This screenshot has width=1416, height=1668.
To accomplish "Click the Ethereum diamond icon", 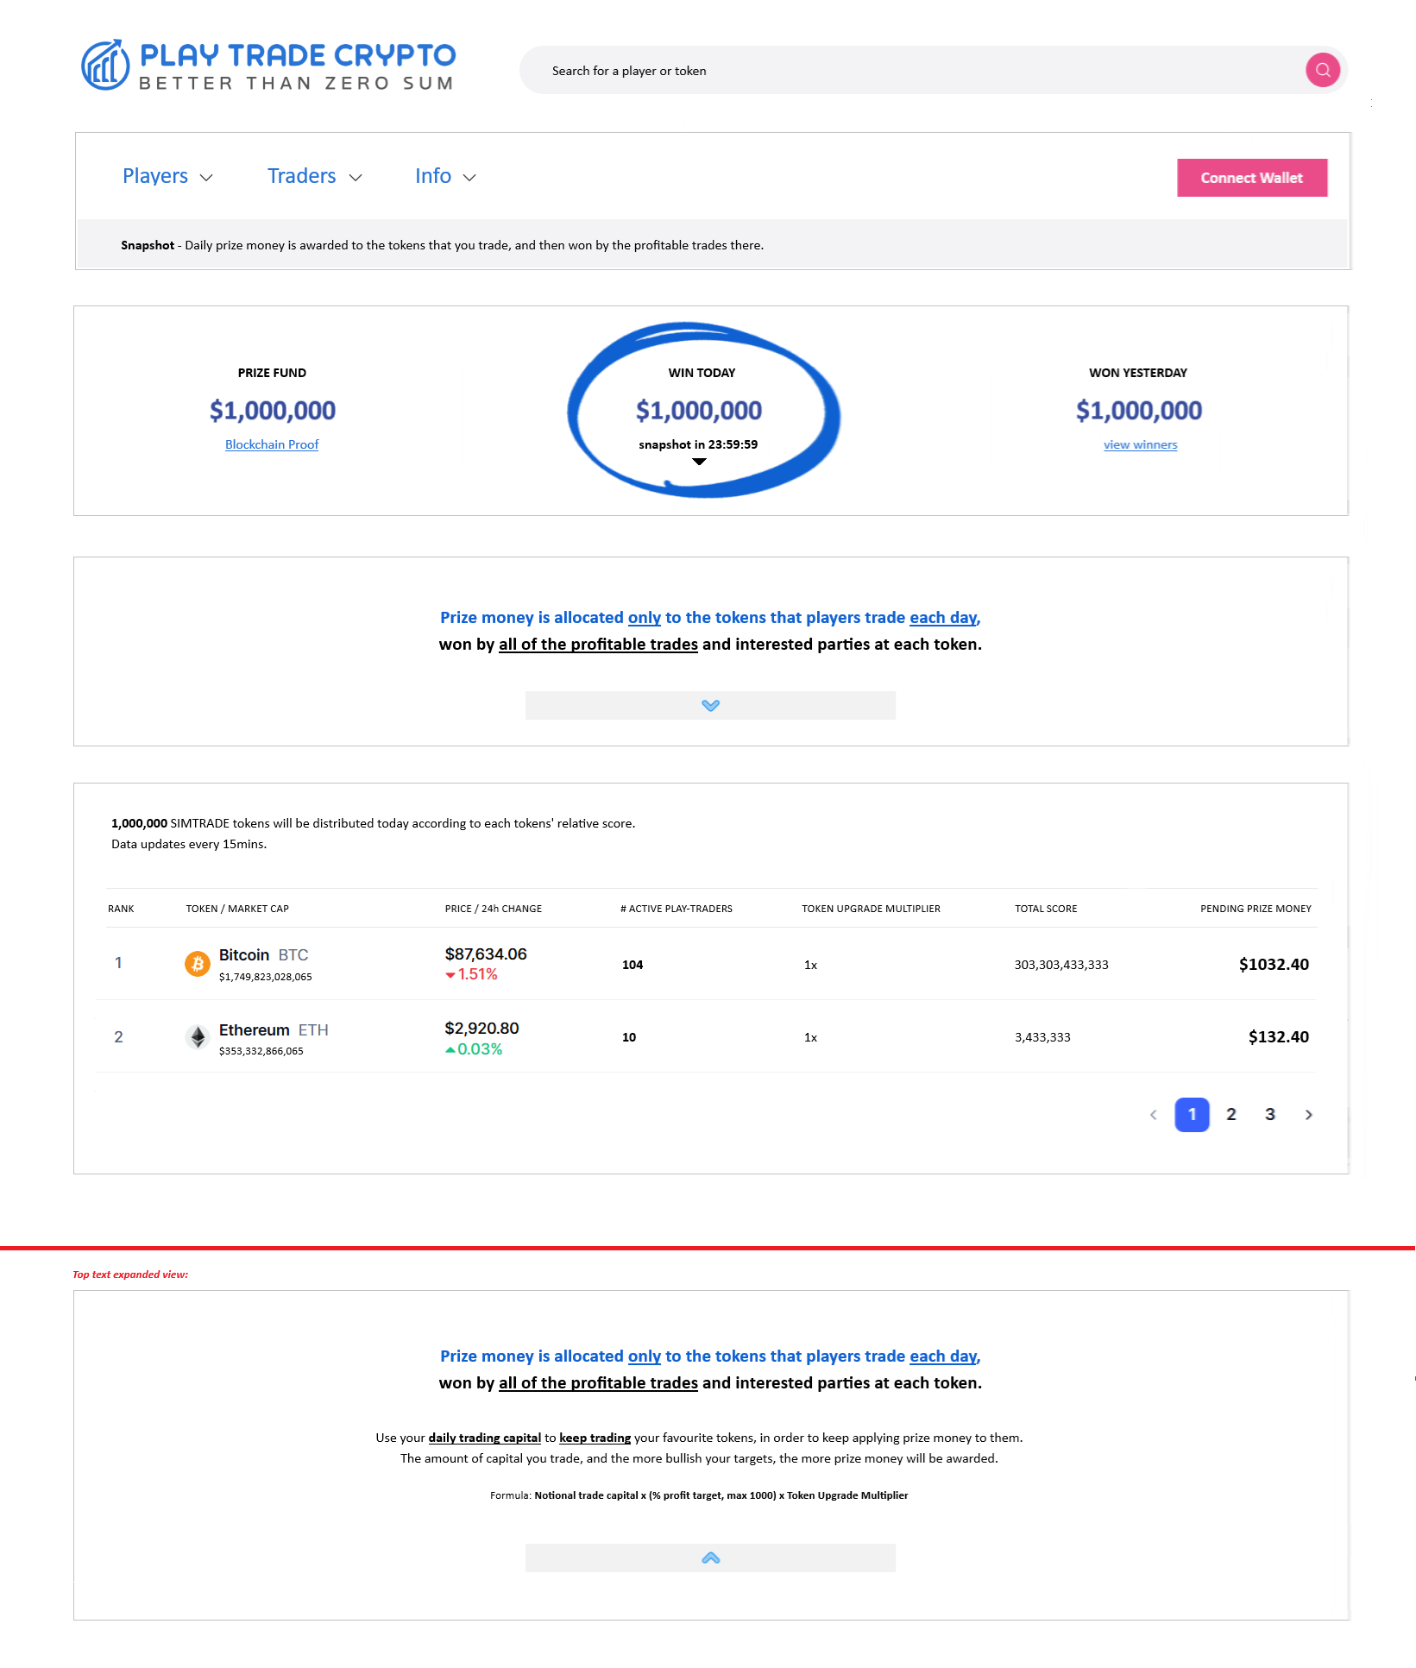I will click(198, 1037).
